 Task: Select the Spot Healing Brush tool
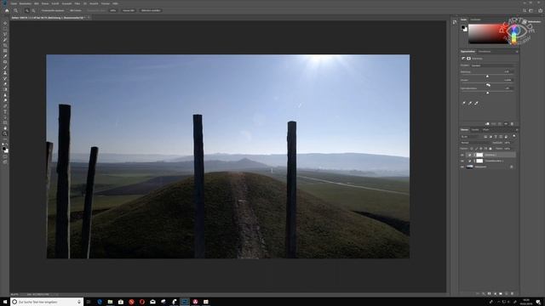pos(5,62)
